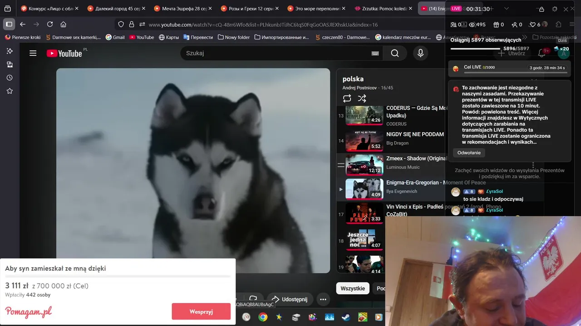Toggle the browser sidebar panel button
The height and width of the screenshot is (326, 581).
coord(9,24)
